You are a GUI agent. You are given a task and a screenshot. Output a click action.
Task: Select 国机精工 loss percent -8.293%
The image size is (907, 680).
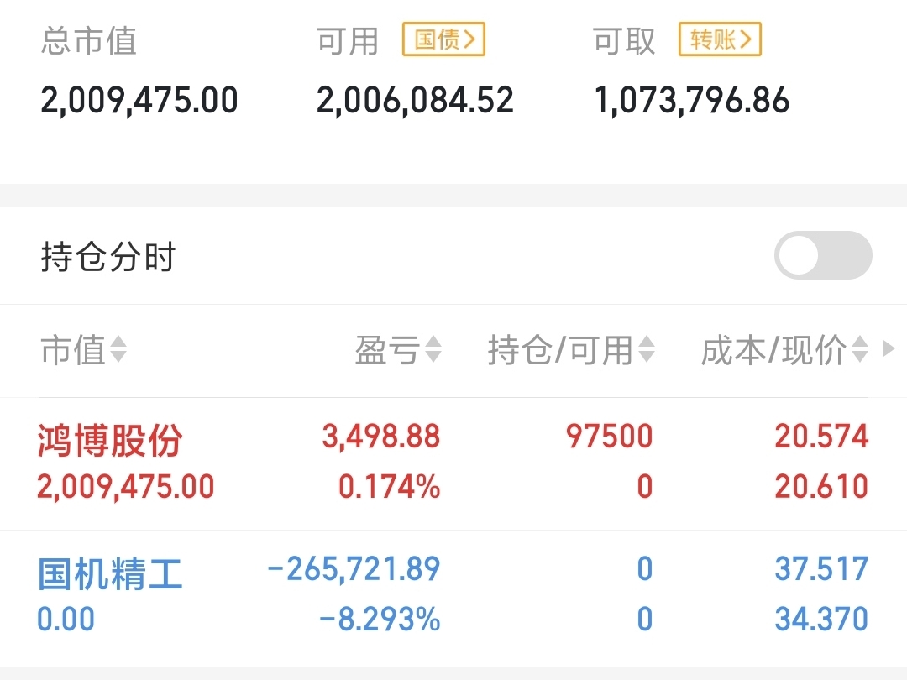(380, 620)
